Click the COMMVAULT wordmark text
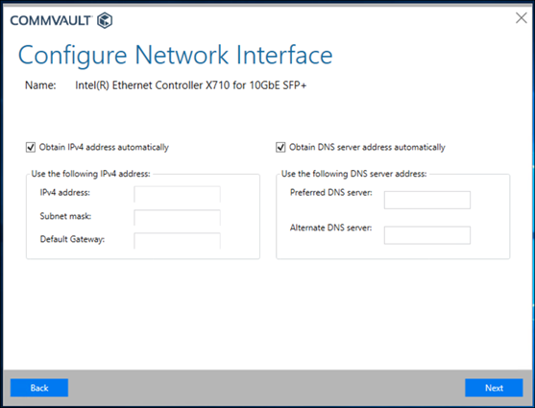Viewport: 535px width, 408px height. [x=51, y=20]
